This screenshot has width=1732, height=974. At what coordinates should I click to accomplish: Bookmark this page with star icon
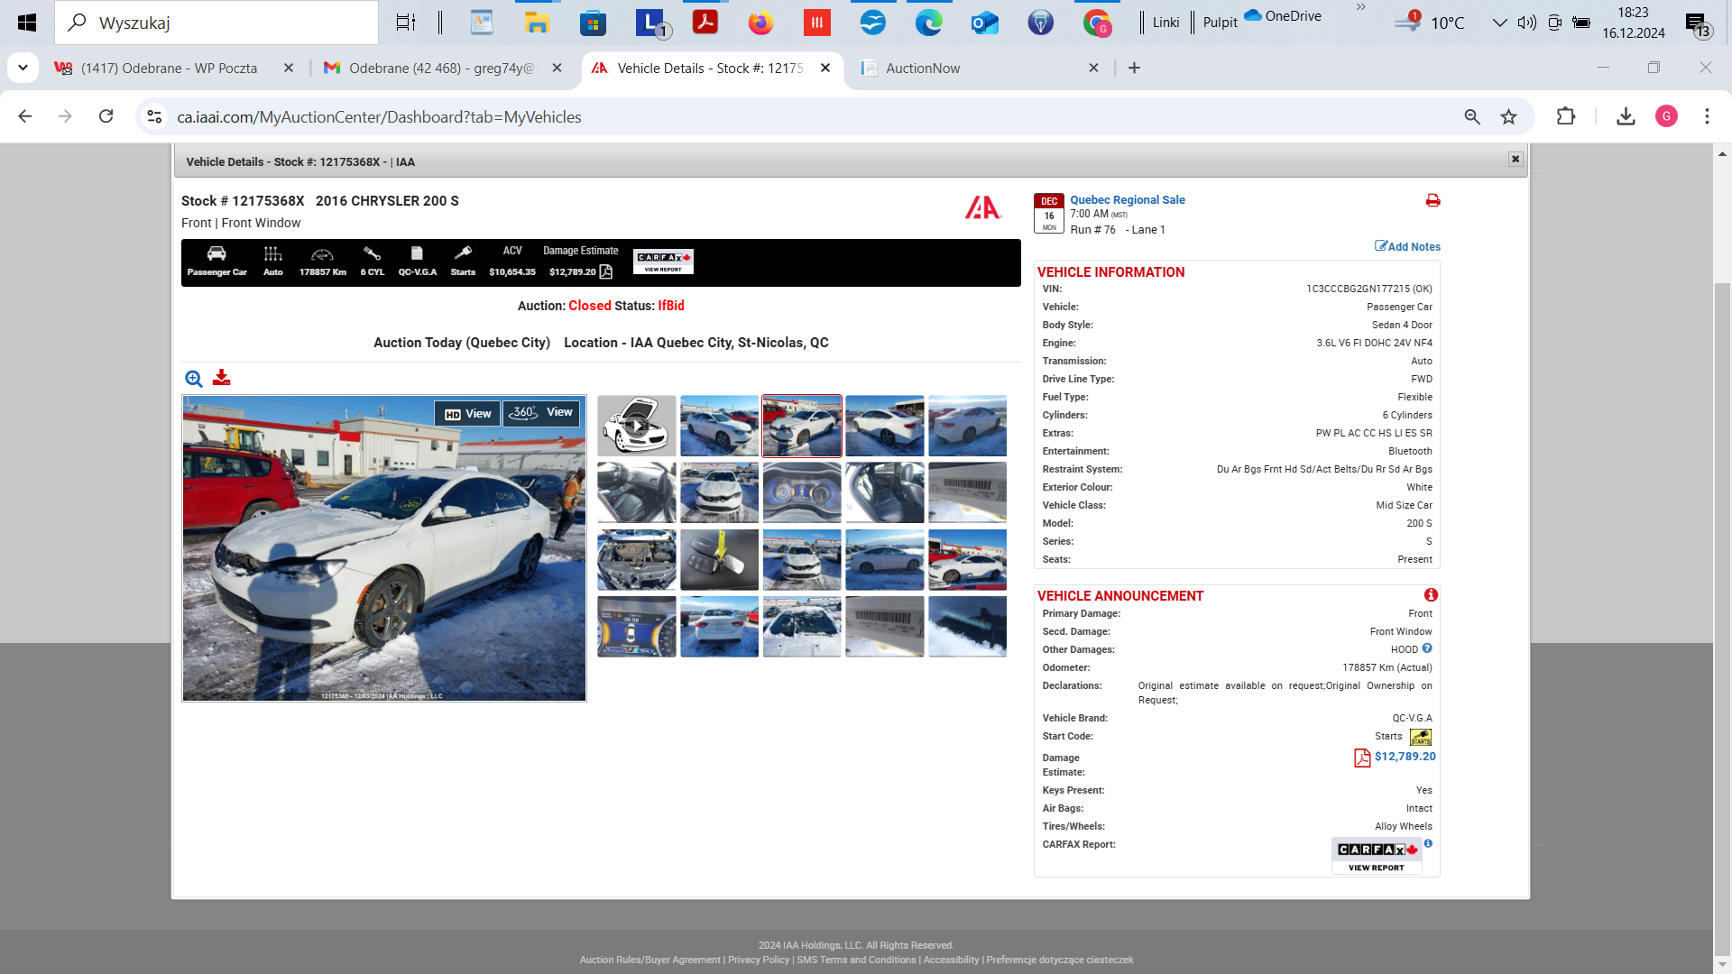tap(1508, 116)
